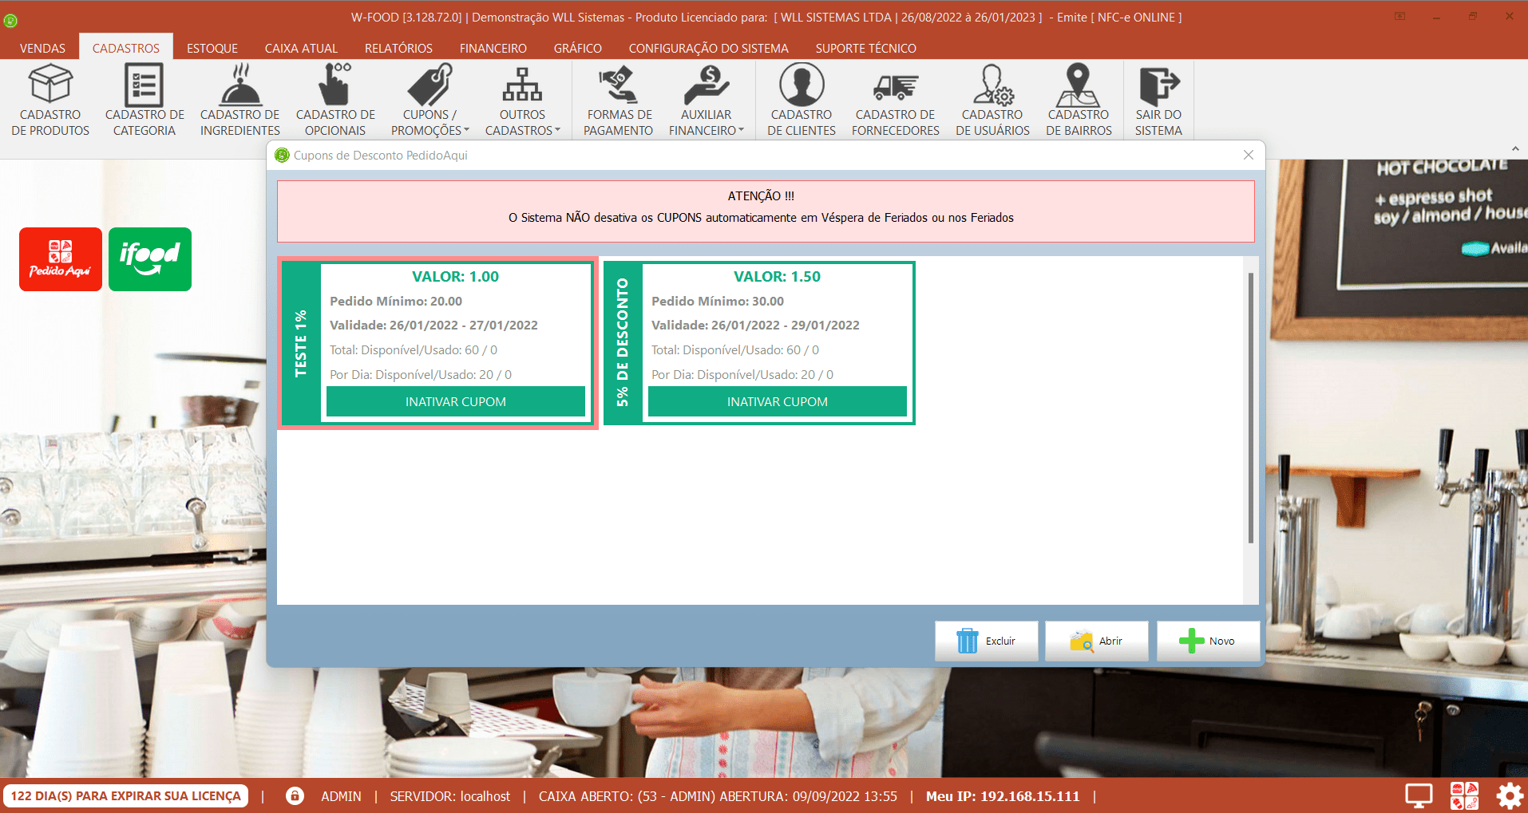
Task: Click the padlock icon in status bar
Action: (x=295, y=795)
